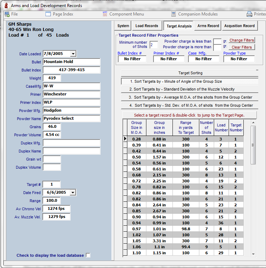This screenshot has width=266, height=268.
Task: Click the Powder Mfg. field Hodgdon
Action: pyautogui.click(x=72, y=111)
